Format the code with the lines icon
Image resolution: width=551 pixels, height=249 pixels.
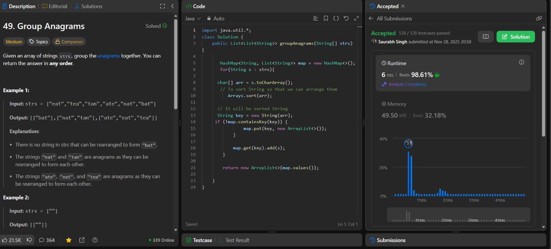pyautogui.click(x=315, y=18)
